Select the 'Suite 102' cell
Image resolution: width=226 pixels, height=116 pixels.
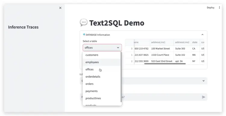(x=182, y=55)
